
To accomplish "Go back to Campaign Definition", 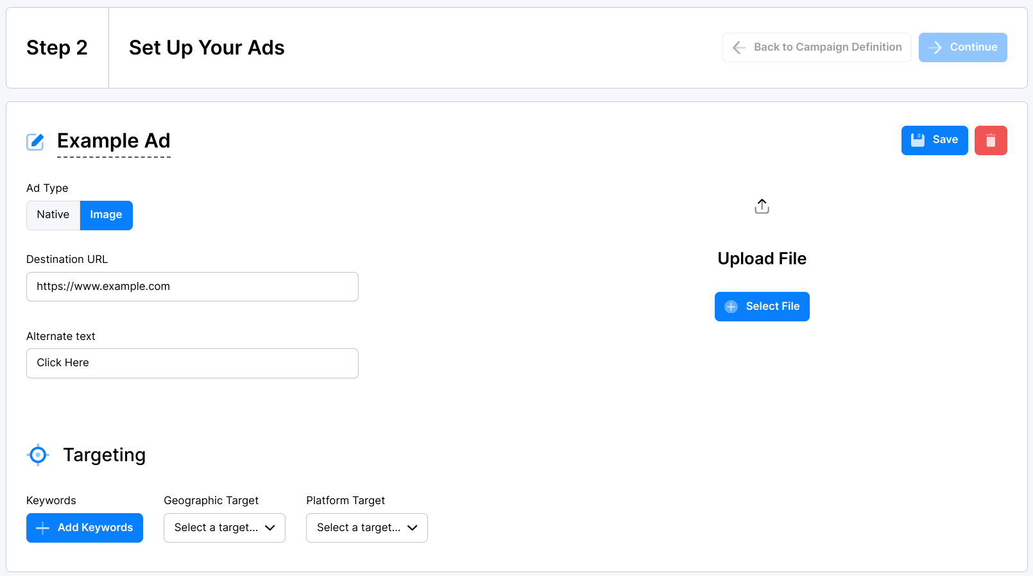I will coord(817,47).
